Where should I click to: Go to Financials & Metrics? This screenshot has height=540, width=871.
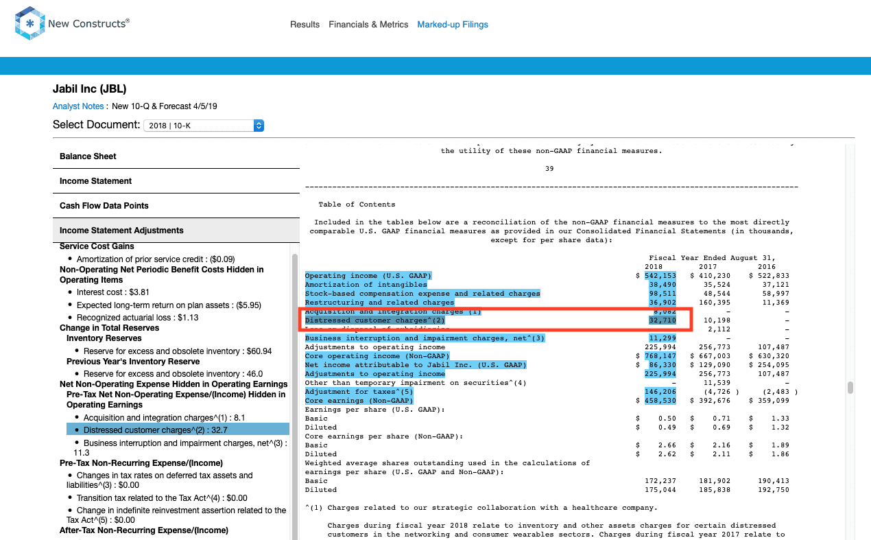click(x=368, y=25)
